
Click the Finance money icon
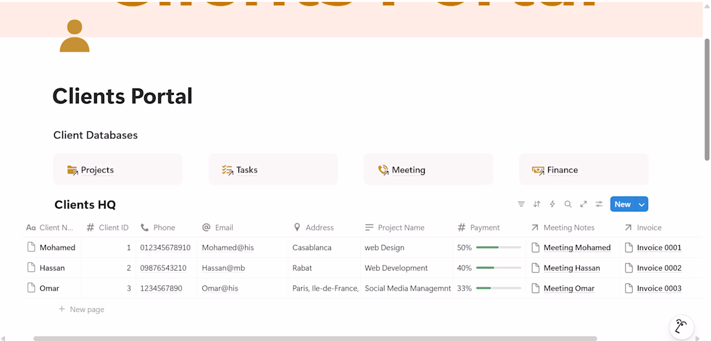point(538,170)
